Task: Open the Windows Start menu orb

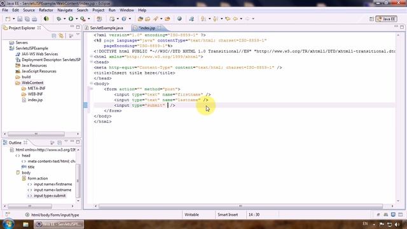Action: [8, 224]
